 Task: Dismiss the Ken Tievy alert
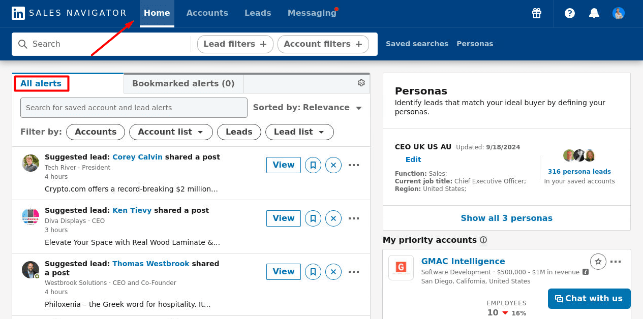click(x=333, y=218)
